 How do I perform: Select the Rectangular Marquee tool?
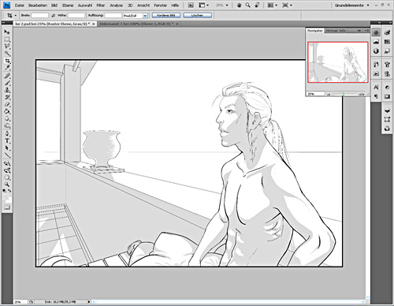tap(7, 39)
